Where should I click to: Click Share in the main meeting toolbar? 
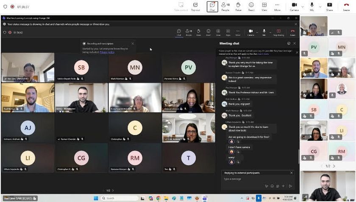(x=329, y=6)
